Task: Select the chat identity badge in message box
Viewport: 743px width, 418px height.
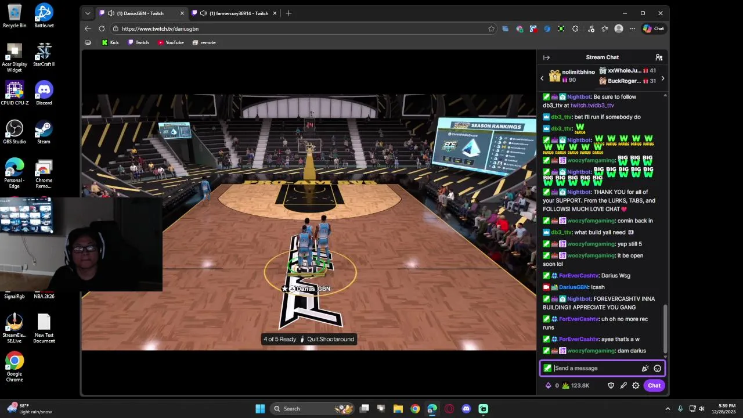Action: 547,368
